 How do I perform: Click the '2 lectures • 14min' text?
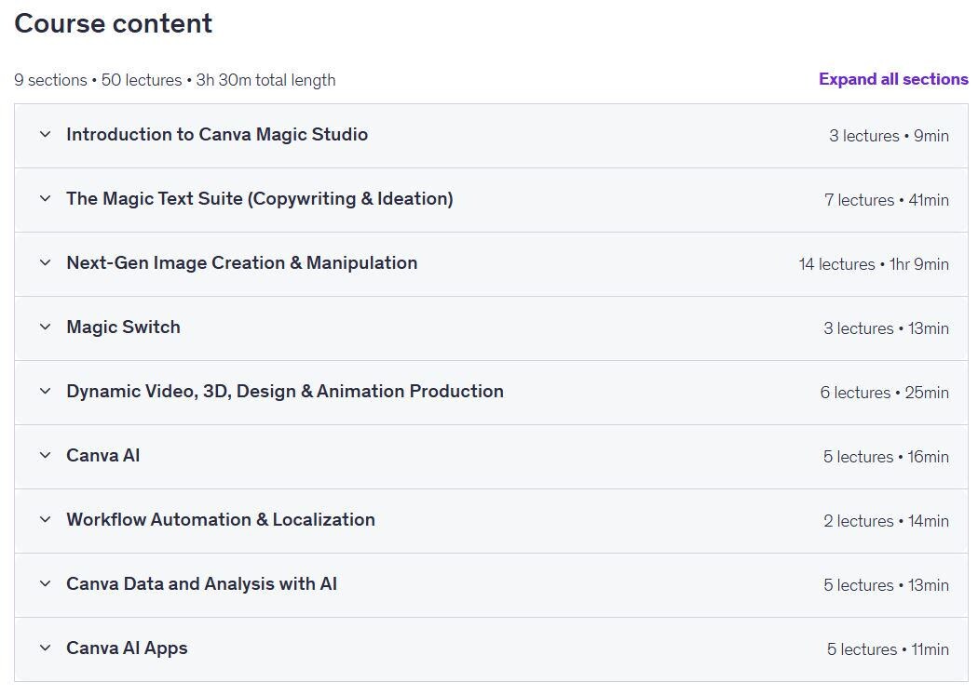coord(887,521)
